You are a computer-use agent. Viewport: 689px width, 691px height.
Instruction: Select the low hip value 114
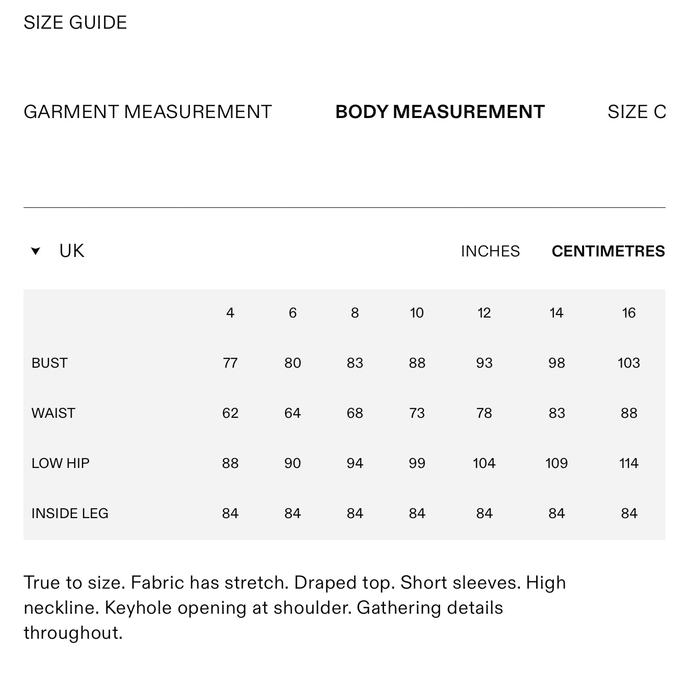(x=628, y=463)
